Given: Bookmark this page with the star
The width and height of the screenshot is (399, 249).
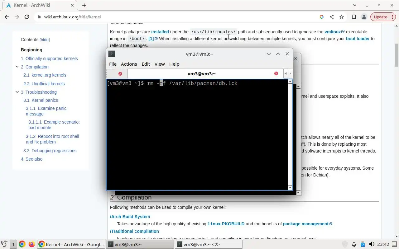Looking at the screenshot, I should click(x=342, y=17).
